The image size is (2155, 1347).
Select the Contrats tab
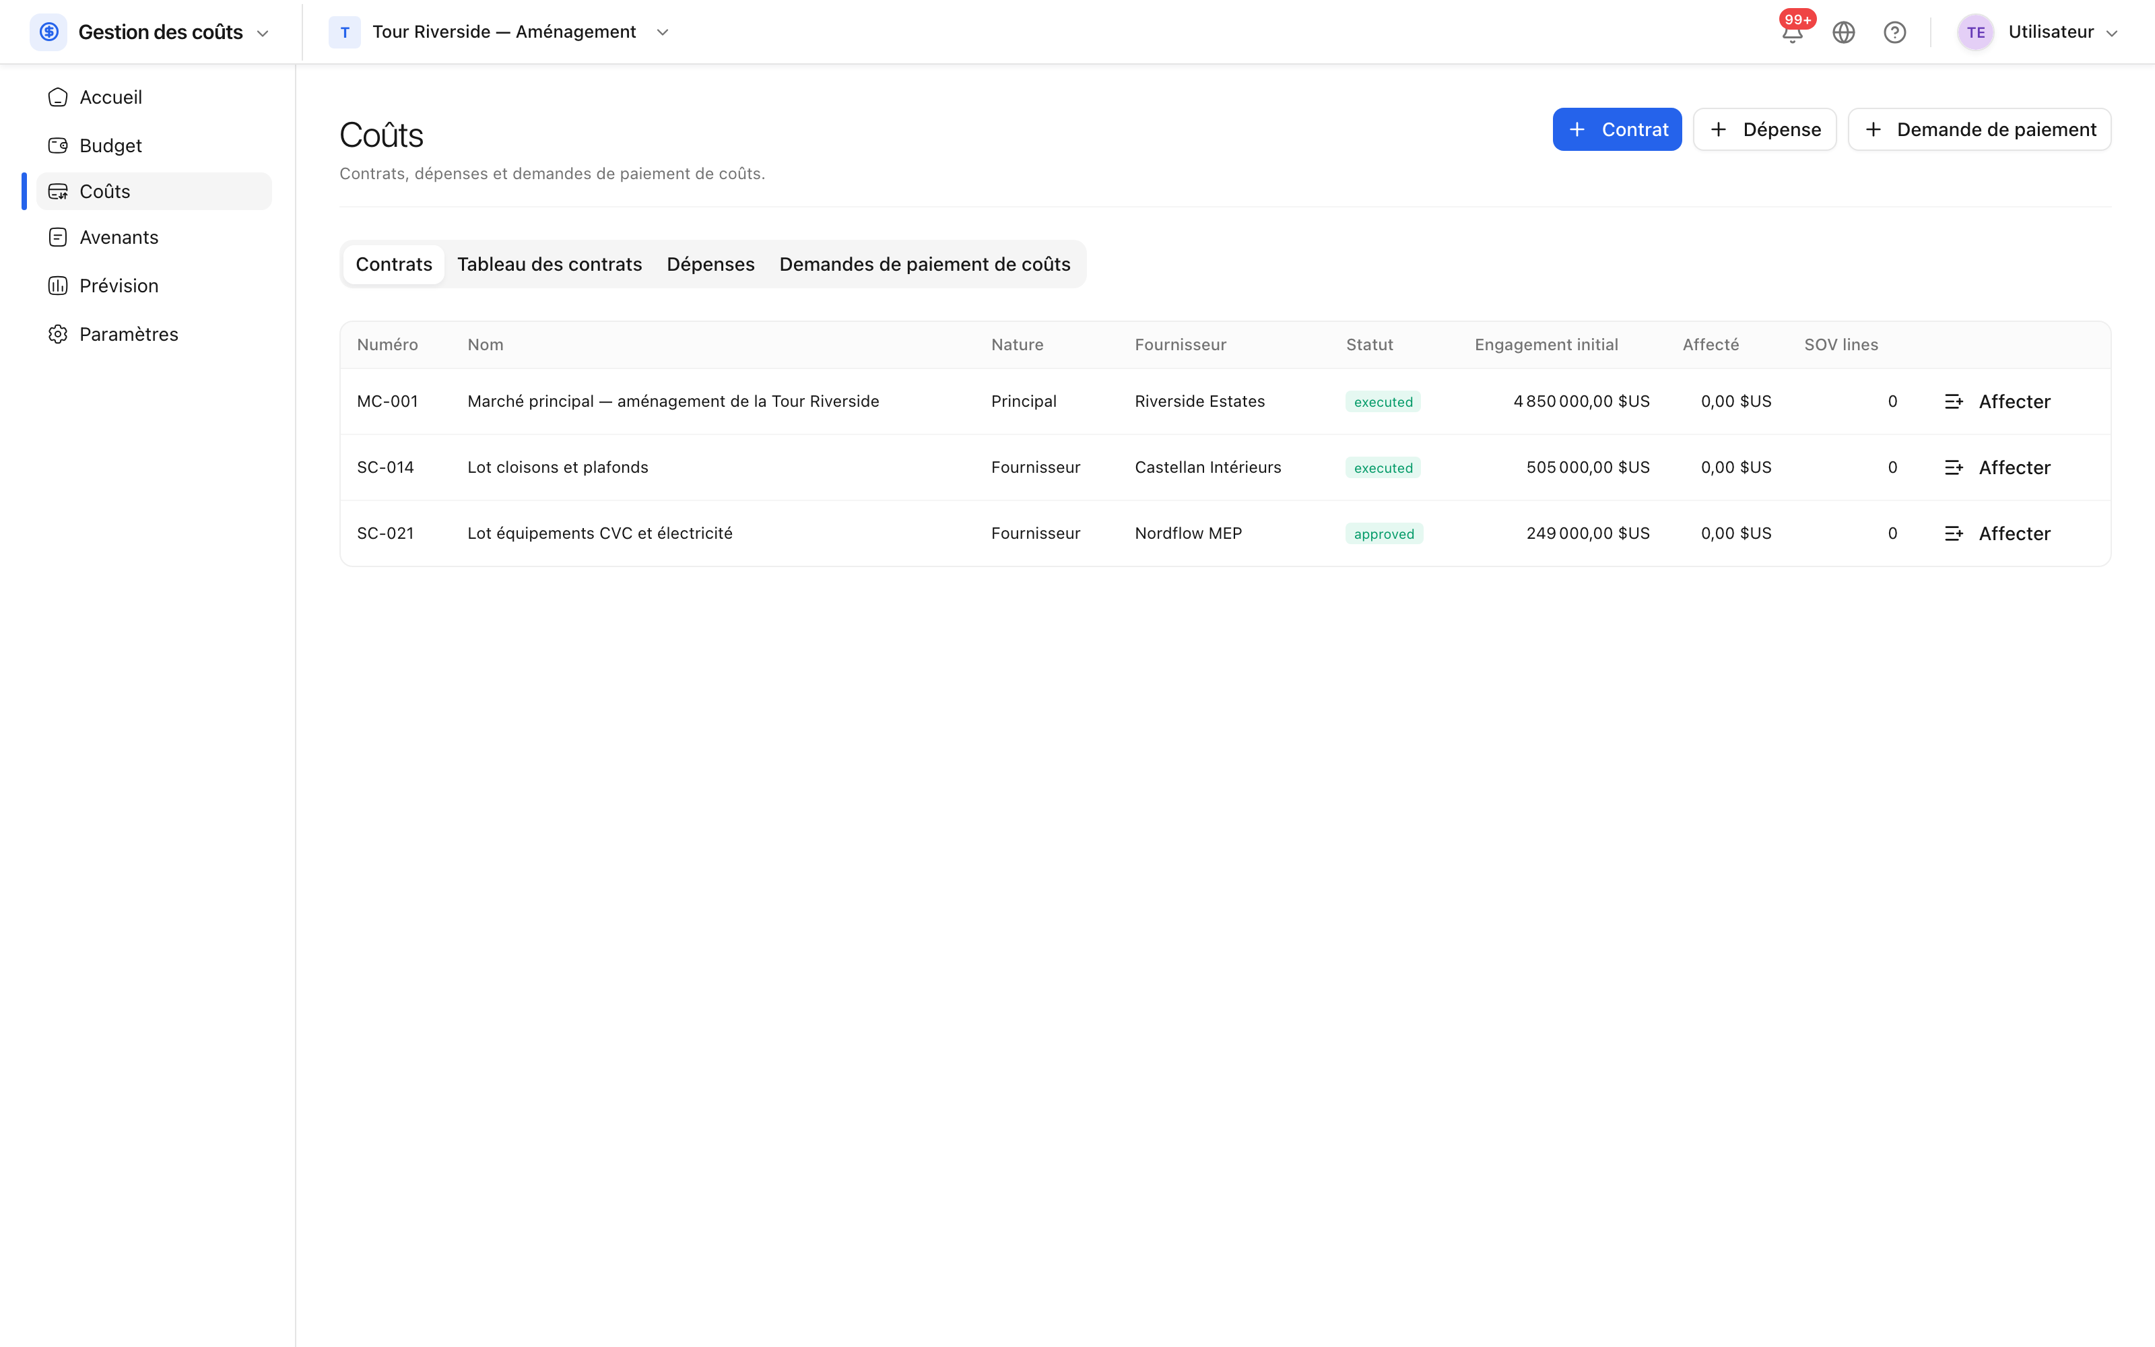pyautogui.click(x=393, y=265)
